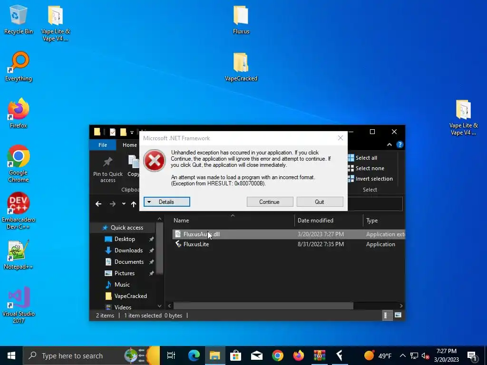This screenshot has height=365, width=487.
Task: Open File Explorer from the taskbar
Action: pos(214,355)
